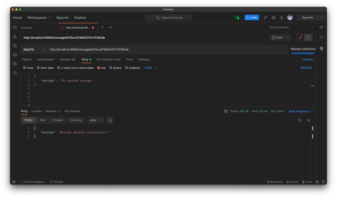Open the History sidebar icon
Viewport: 337px width, 198px height.
pyautogui.click(x=15, y=73)
